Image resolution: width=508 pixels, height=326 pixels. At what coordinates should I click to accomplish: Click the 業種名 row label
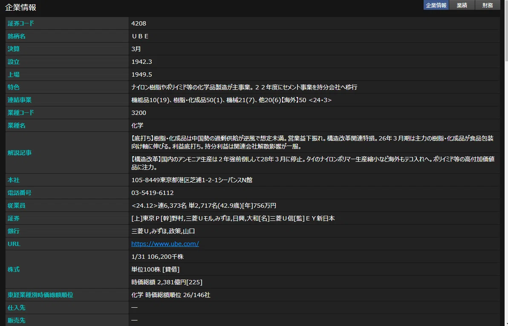(x=17, y=126)
